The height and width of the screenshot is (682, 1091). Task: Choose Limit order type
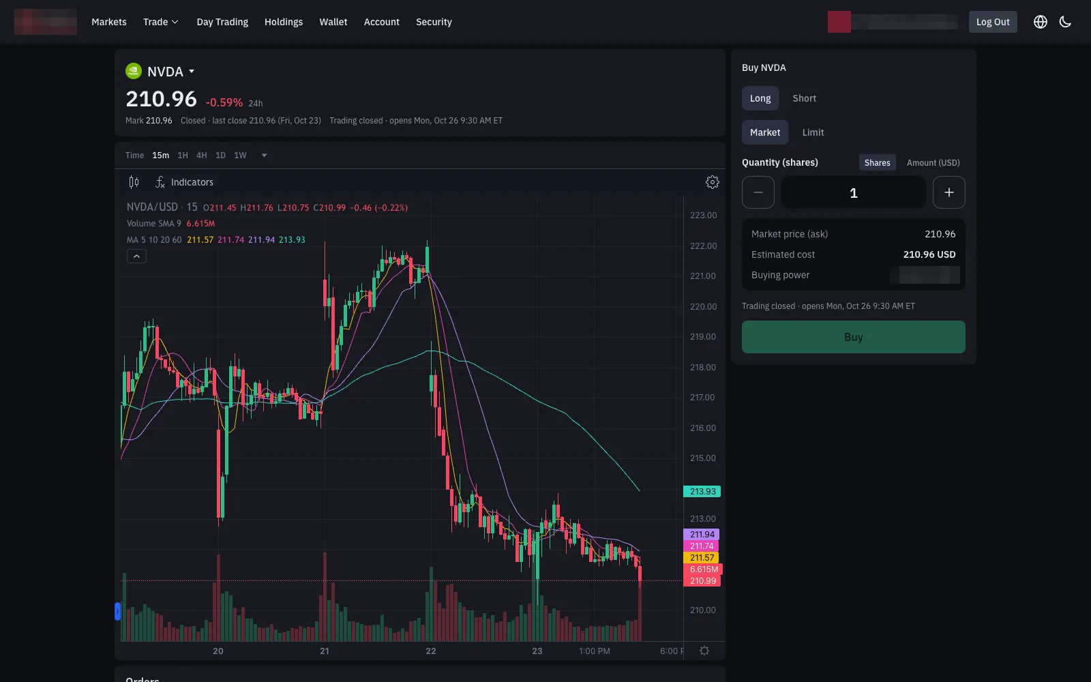click(813, 132)
